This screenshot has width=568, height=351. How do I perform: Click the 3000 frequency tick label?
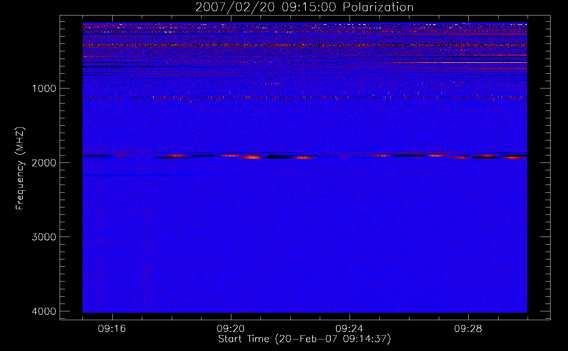pyautogui.click(x=44, y=237)
